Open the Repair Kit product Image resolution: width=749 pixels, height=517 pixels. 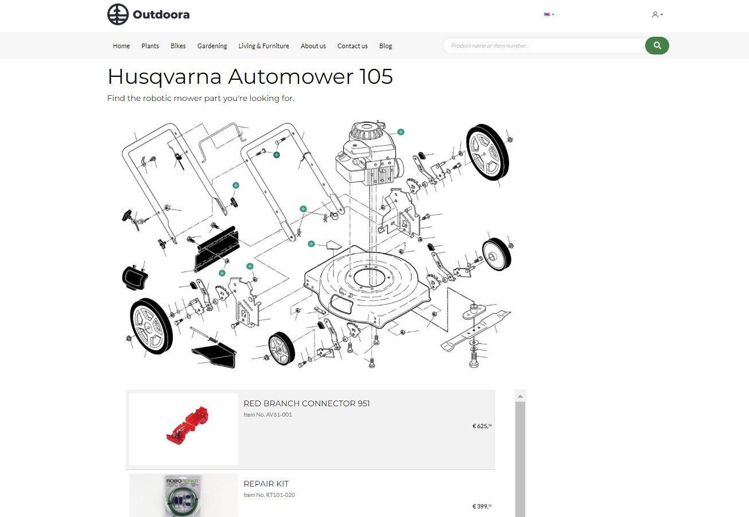266,484
